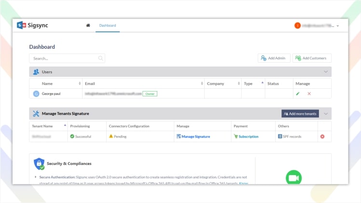Screen dimensions: 361x203
Task: Select the George paul name cell
Action: (x=51, y=94)
